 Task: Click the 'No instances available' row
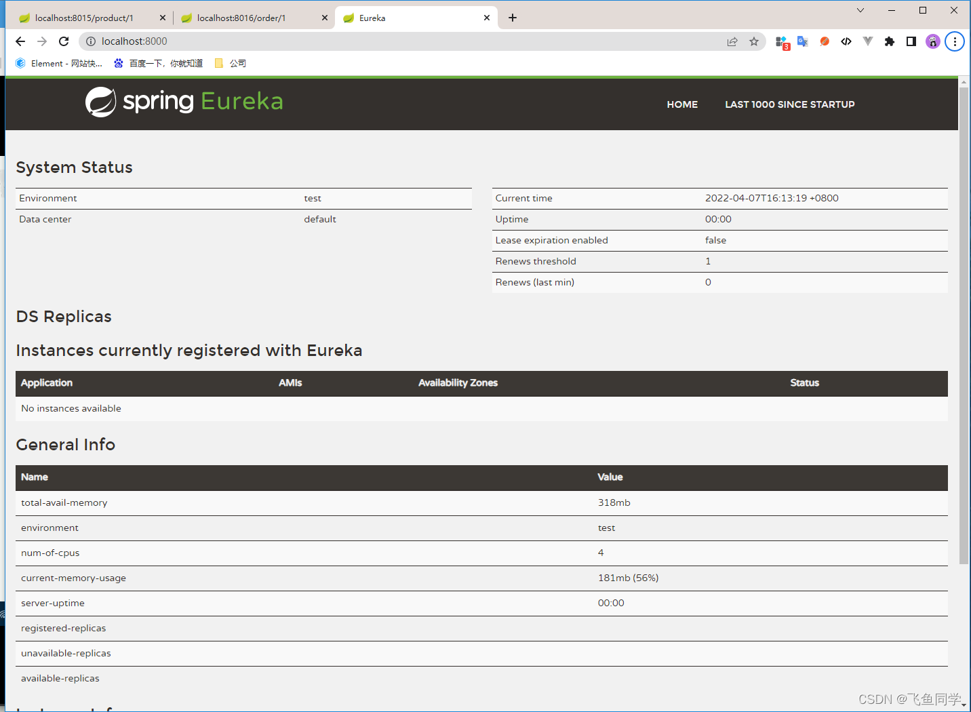[481, 408]
